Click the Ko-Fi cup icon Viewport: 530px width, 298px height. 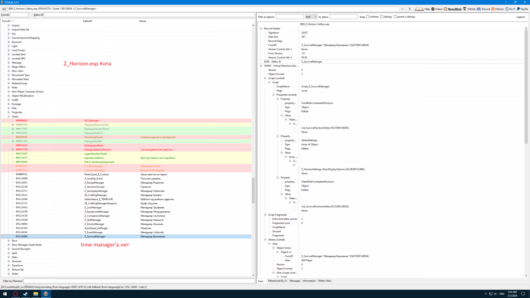507,9
